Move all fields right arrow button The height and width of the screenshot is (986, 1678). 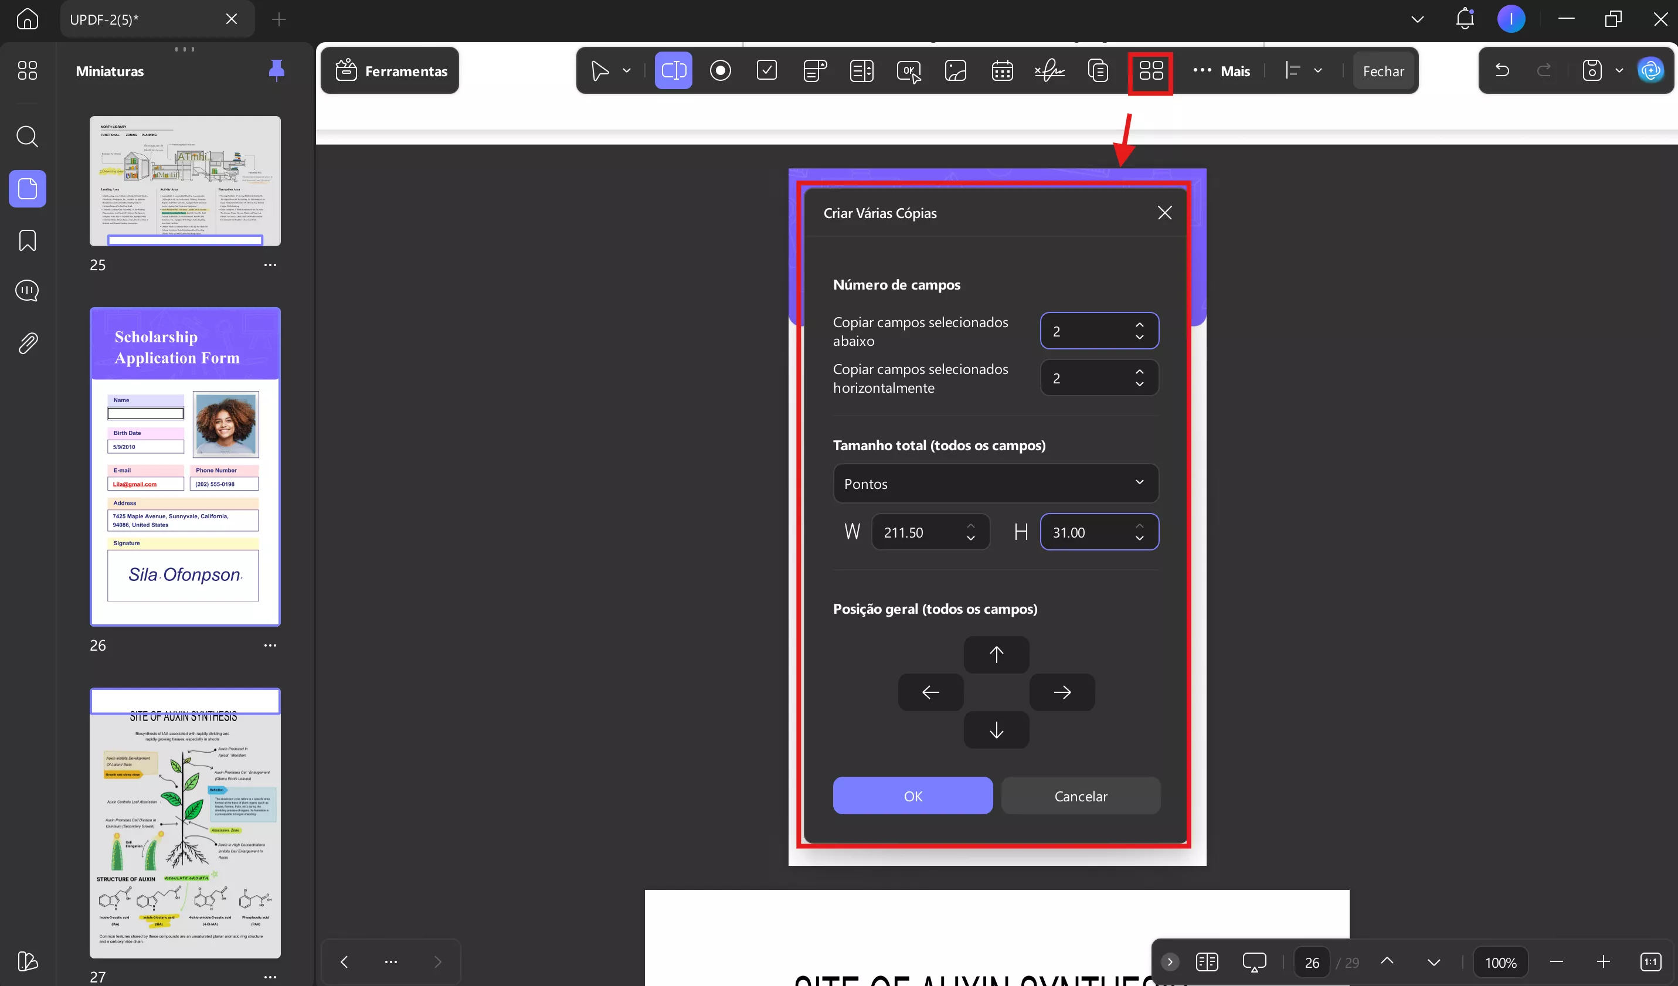coord(1061,692)
